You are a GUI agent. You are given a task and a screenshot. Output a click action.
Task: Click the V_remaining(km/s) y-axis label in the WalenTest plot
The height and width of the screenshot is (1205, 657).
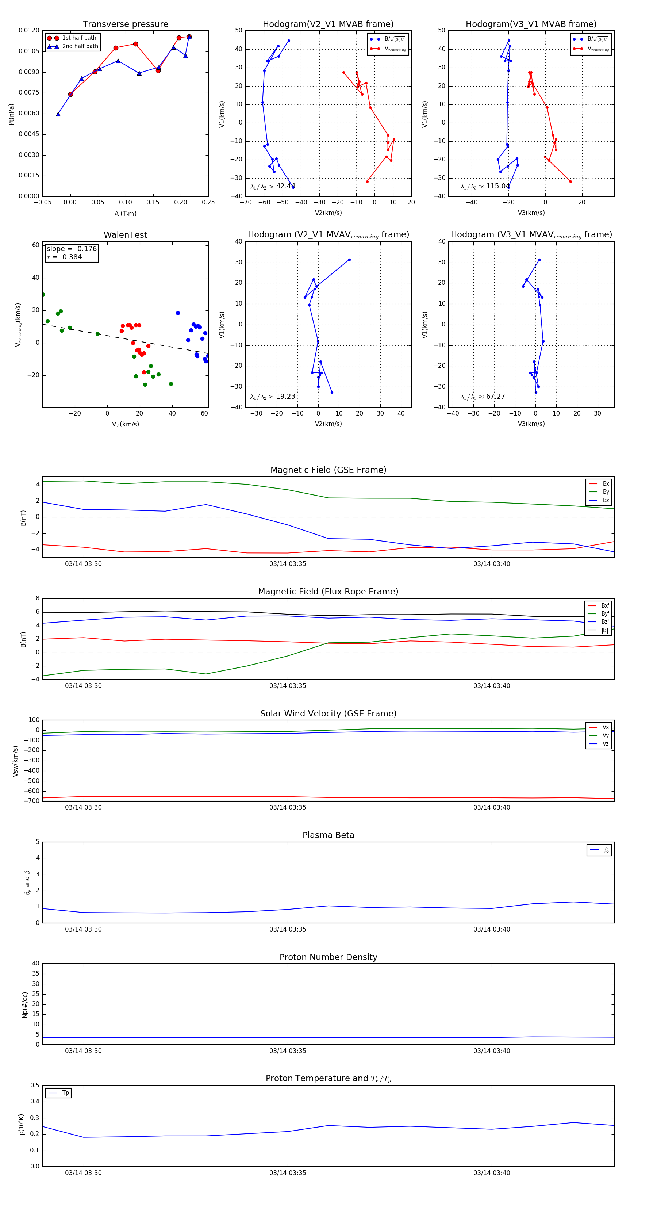18,325
